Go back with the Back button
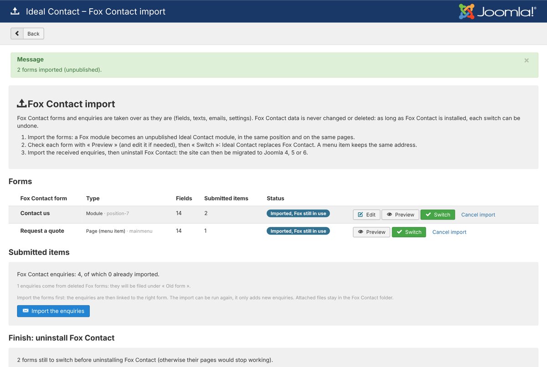The image size is (547, 367). (x=27, y=34)
